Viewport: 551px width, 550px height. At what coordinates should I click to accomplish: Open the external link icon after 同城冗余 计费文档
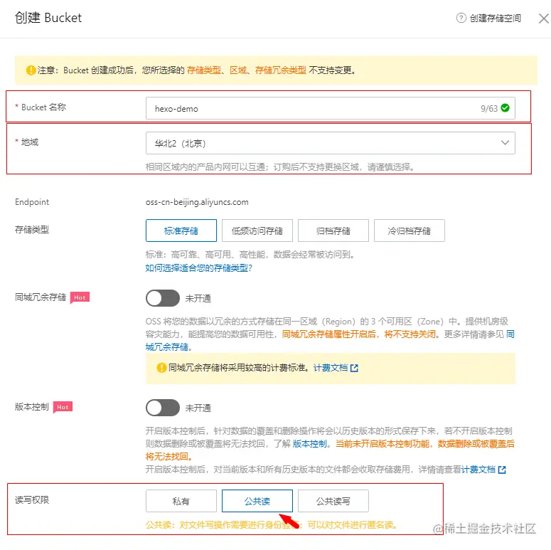click(354, 368)
